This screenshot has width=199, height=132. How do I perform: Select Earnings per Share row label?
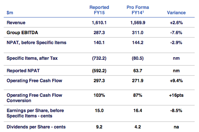tap(35, 113)
